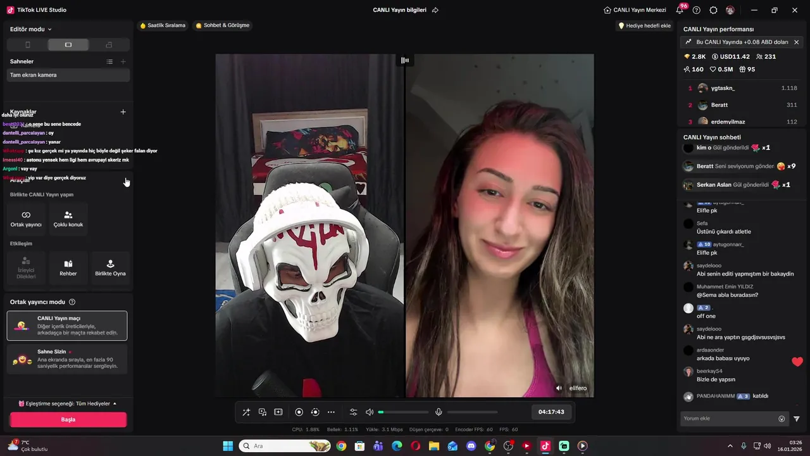This screenshot has width=810, height=456.
Task: Open Windows Start menu
Action: pos(228,446)
